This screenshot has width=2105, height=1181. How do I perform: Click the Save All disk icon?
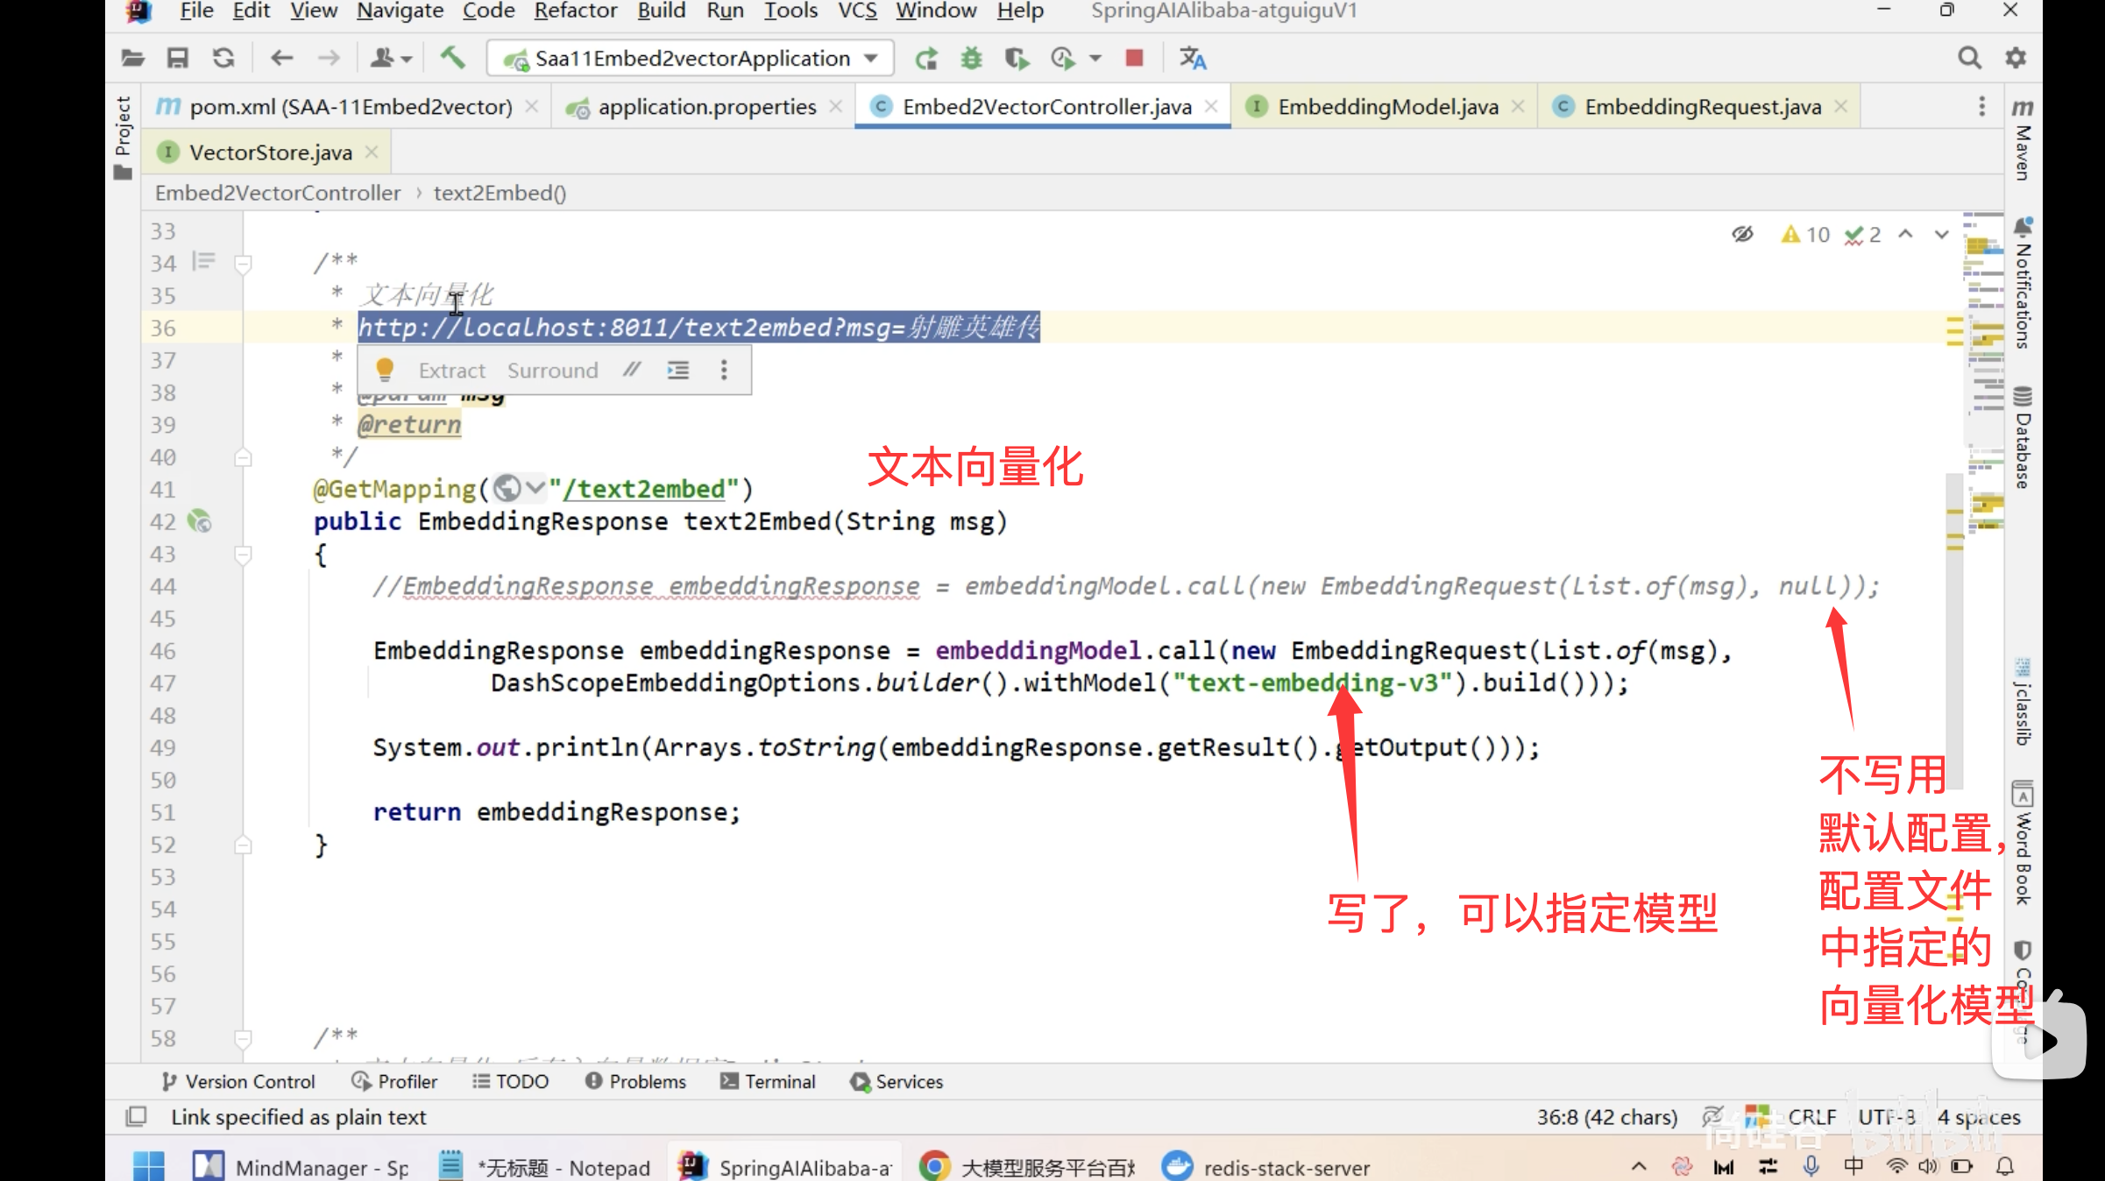pyautogui.click(x=178, y=58)
